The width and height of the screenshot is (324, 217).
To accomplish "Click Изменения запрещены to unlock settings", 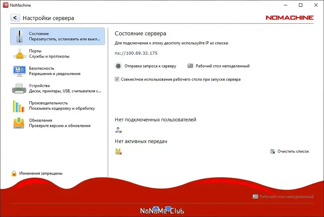I will pos(41,173).
